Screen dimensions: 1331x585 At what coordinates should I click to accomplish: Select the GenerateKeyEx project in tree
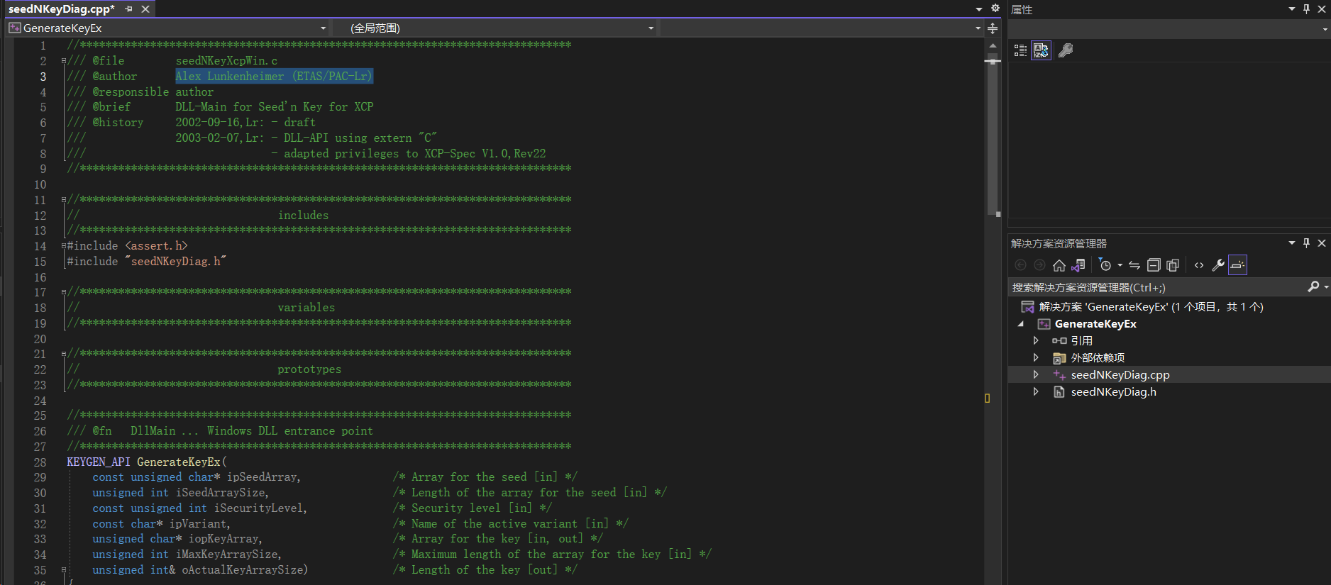click(x=1095, y=324)
